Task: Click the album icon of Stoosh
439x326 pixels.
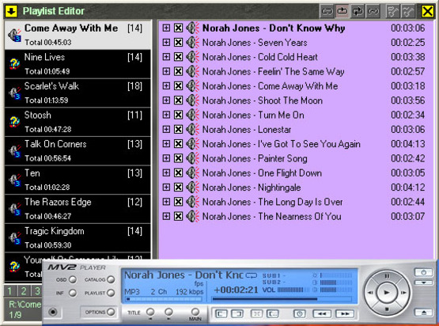Action: pyautogui.click(x=14, y=122)
